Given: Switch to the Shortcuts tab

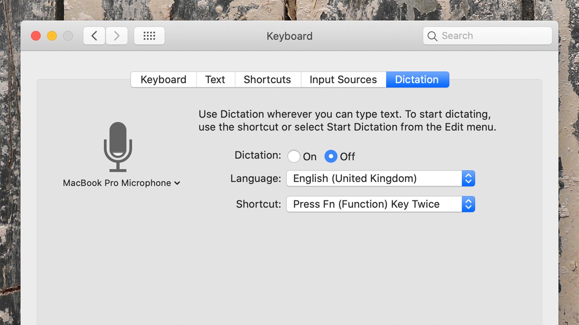Looking at the screenshot, I should click(x=267, y=79).
